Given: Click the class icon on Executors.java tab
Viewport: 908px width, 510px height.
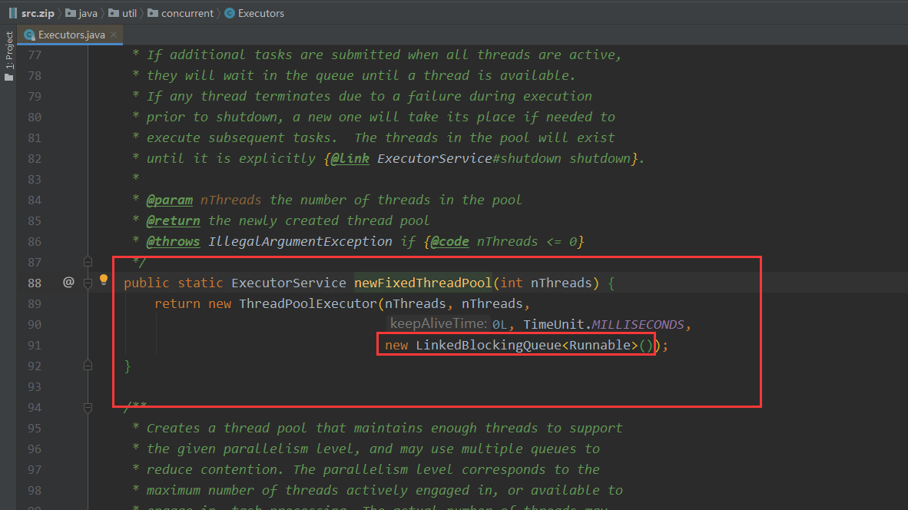Looking at the screenshot, I should (x=29, y=35).
